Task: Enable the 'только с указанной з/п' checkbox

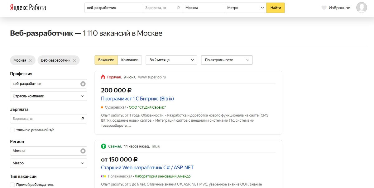Action: [12, 130]
